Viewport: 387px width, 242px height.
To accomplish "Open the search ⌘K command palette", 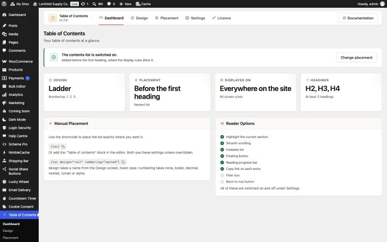I will pyautogui.click(x=98, y=4).
